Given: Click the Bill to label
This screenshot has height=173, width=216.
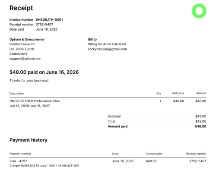Looking at the screenshot, I should pos(92,39).
